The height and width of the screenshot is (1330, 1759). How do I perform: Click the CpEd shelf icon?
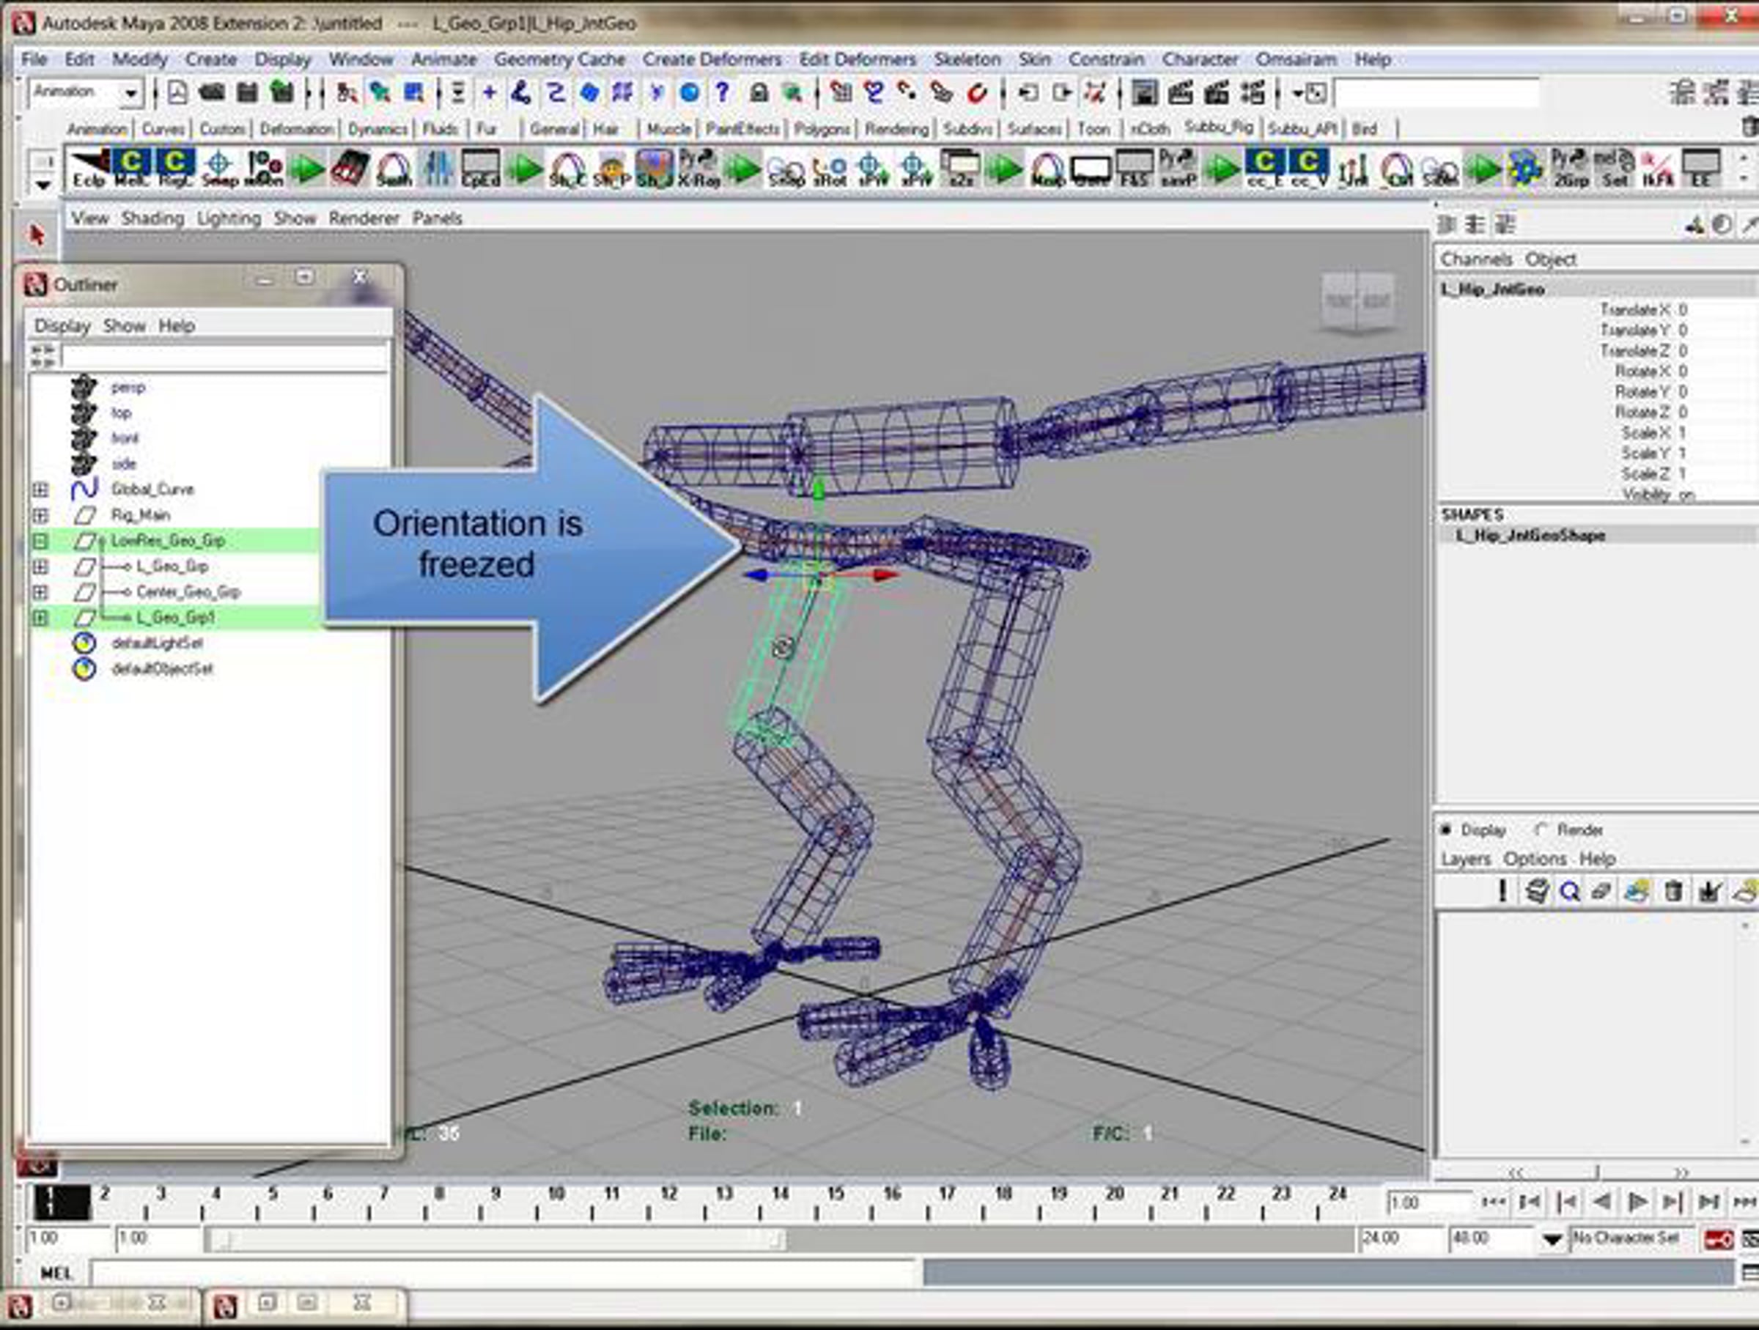(480, 169)
